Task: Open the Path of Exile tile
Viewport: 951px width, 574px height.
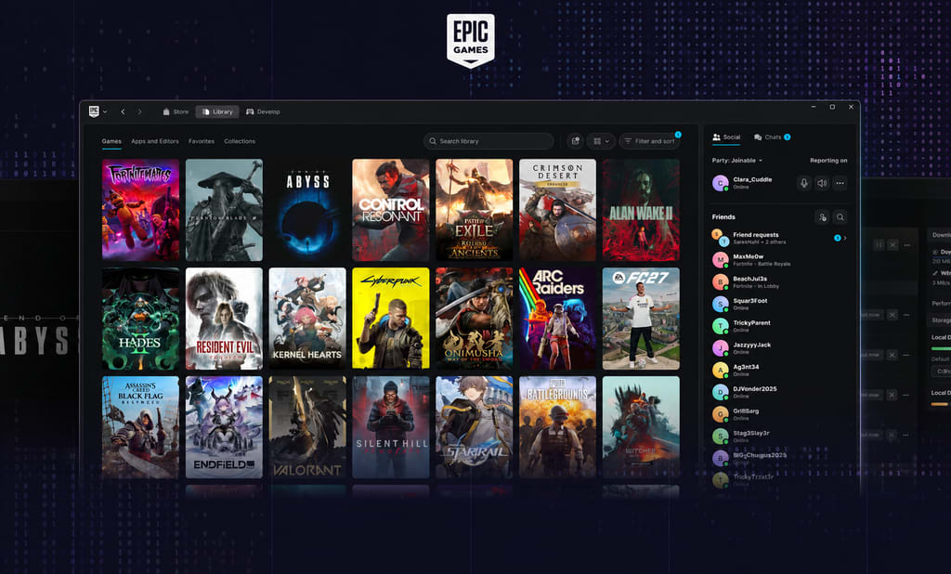Action: click(x=475, y=210)
